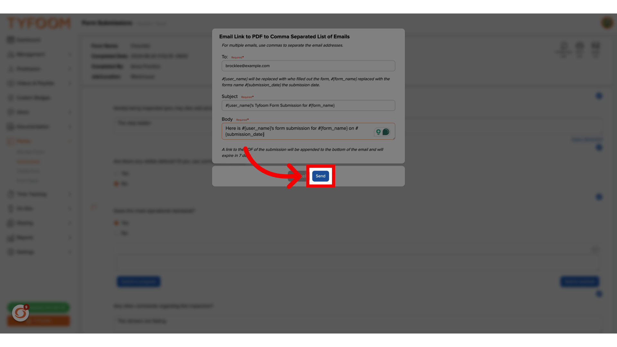
Task: Open the Dashboard icon in the sidebar
Action: click(11, 40)
